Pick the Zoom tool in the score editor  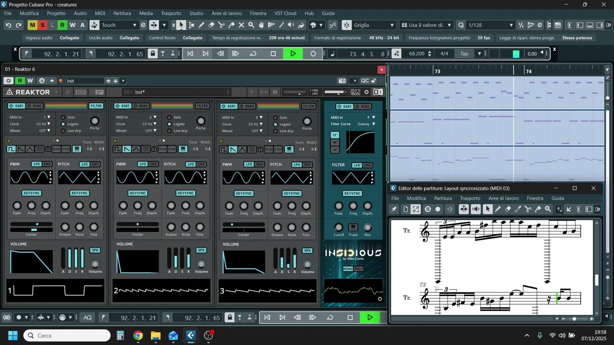548,209
